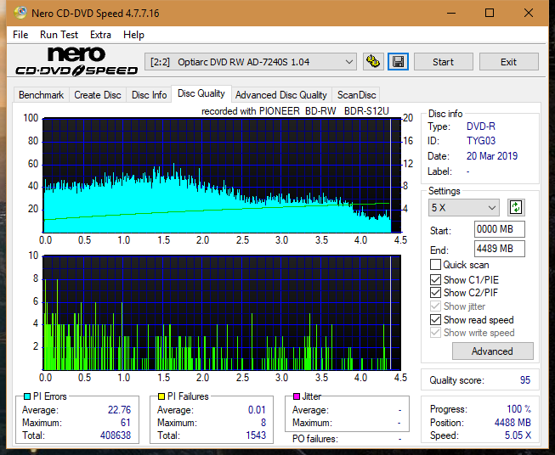Click the save floppy disk icon
The image size is (555, 455).
[399, 62]
